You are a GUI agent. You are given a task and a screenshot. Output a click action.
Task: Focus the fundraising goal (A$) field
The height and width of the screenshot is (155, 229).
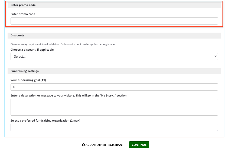pos(114,87)
